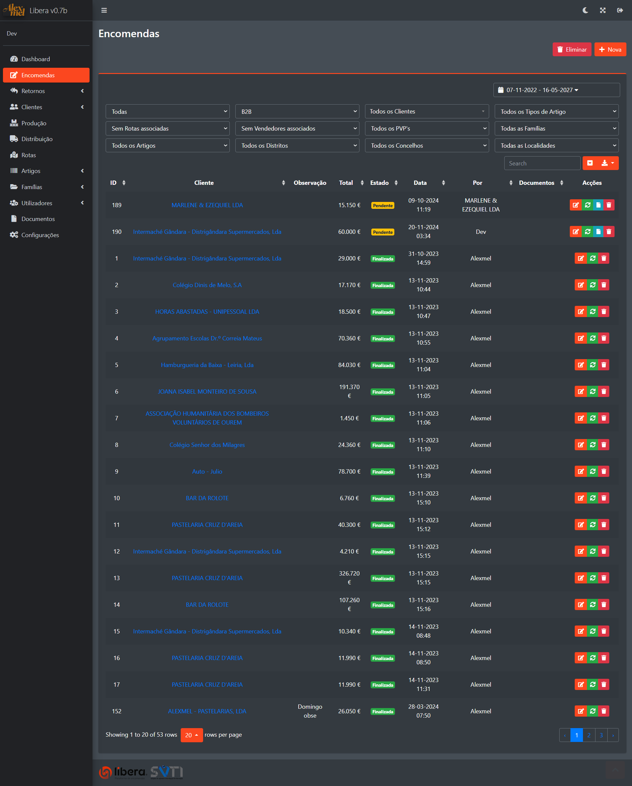Open the Produção sidebar item
The image size is (632, 786).
coord(34,123)
